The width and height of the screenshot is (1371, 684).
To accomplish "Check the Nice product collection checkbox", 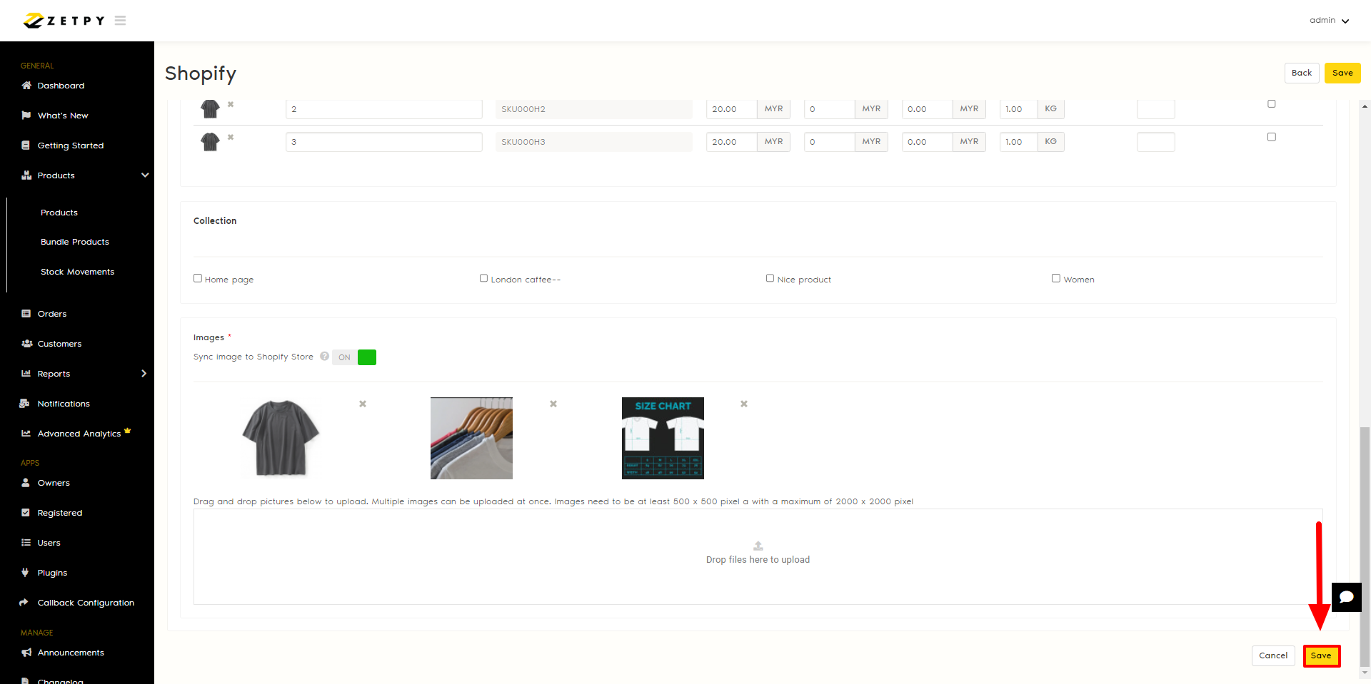I will (x=770, y=278).
